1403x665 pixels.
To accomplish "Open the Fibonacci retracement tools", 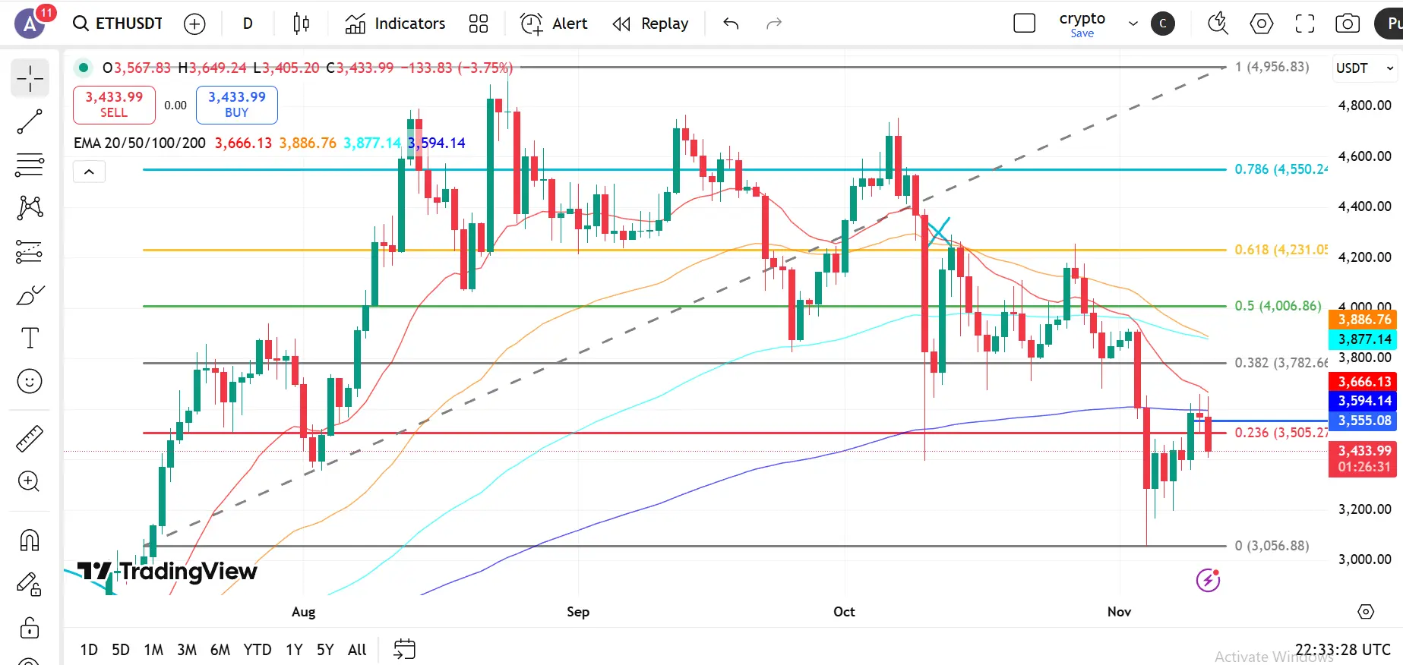I will (x=30, y=165).
